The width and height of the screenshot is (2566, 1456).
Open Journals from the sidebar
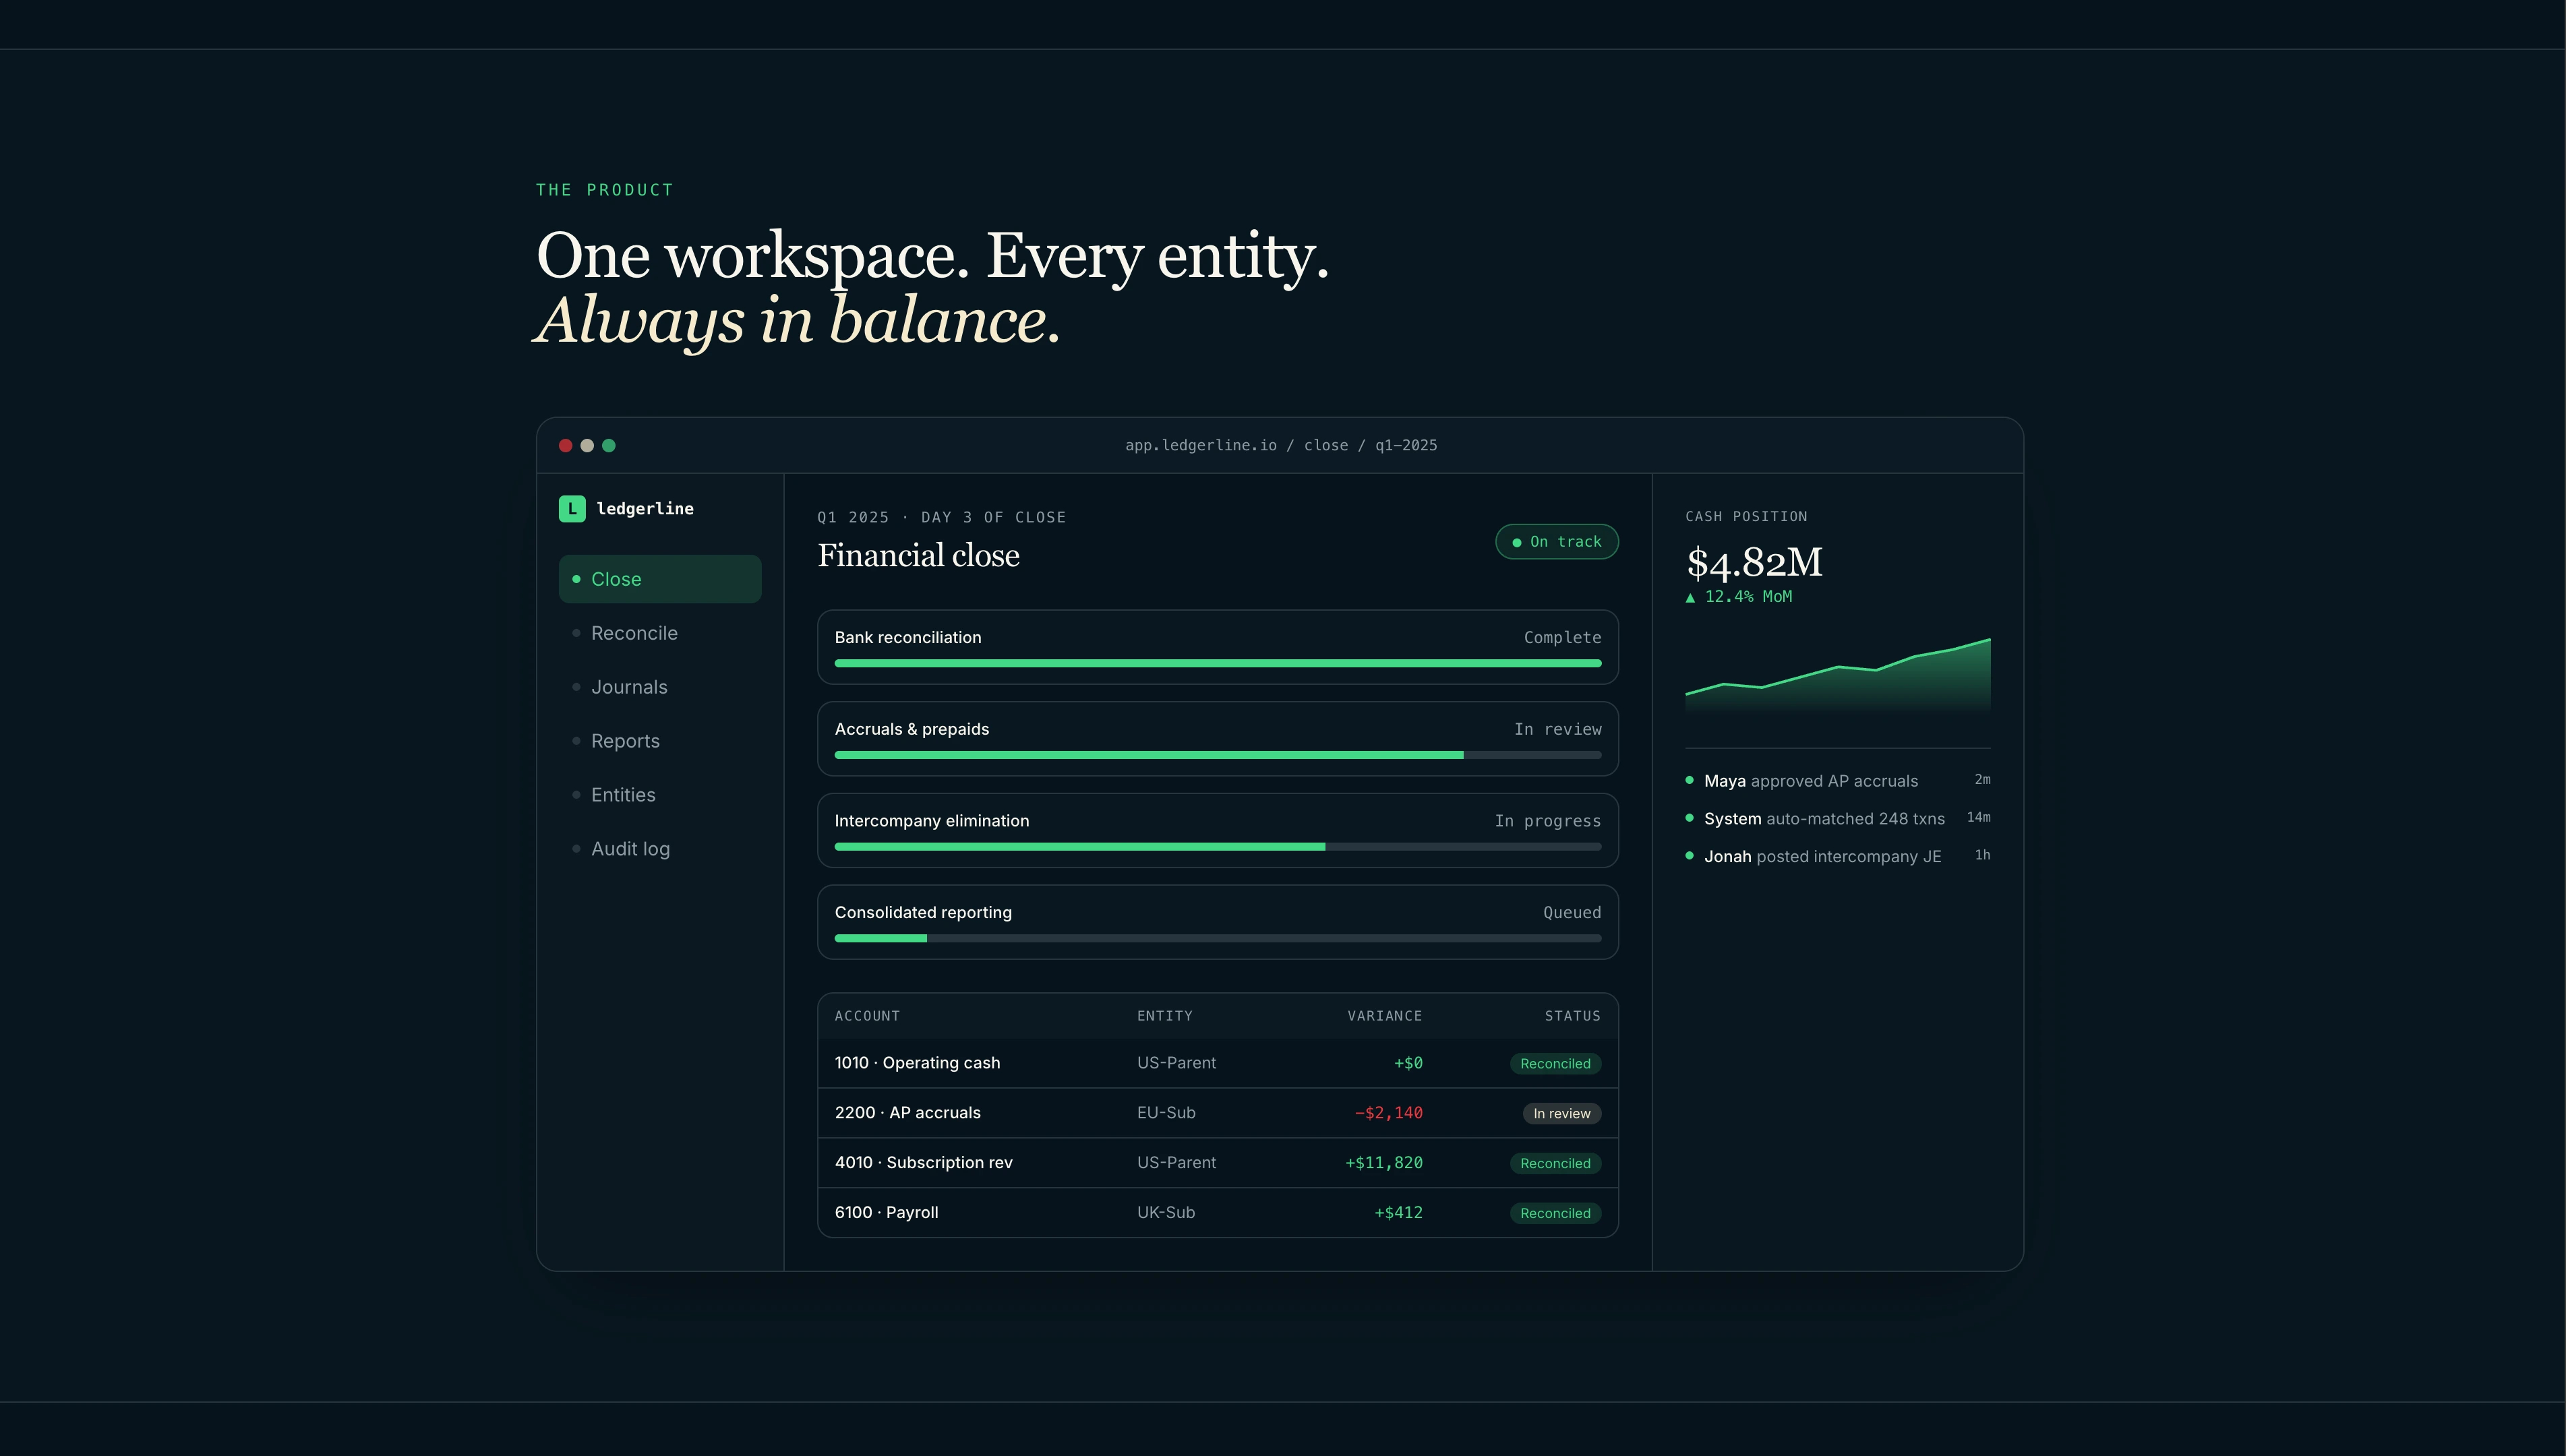pyautogui.click(x=660, y=687)
